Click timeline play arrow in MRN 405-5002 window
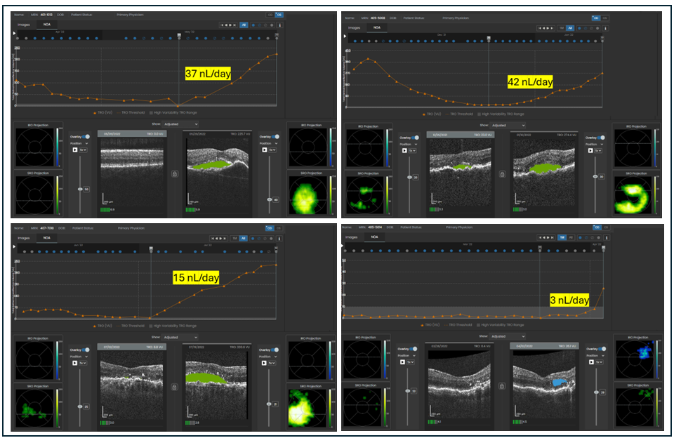Viewport: 674px width, 438px height. [345, 36]
